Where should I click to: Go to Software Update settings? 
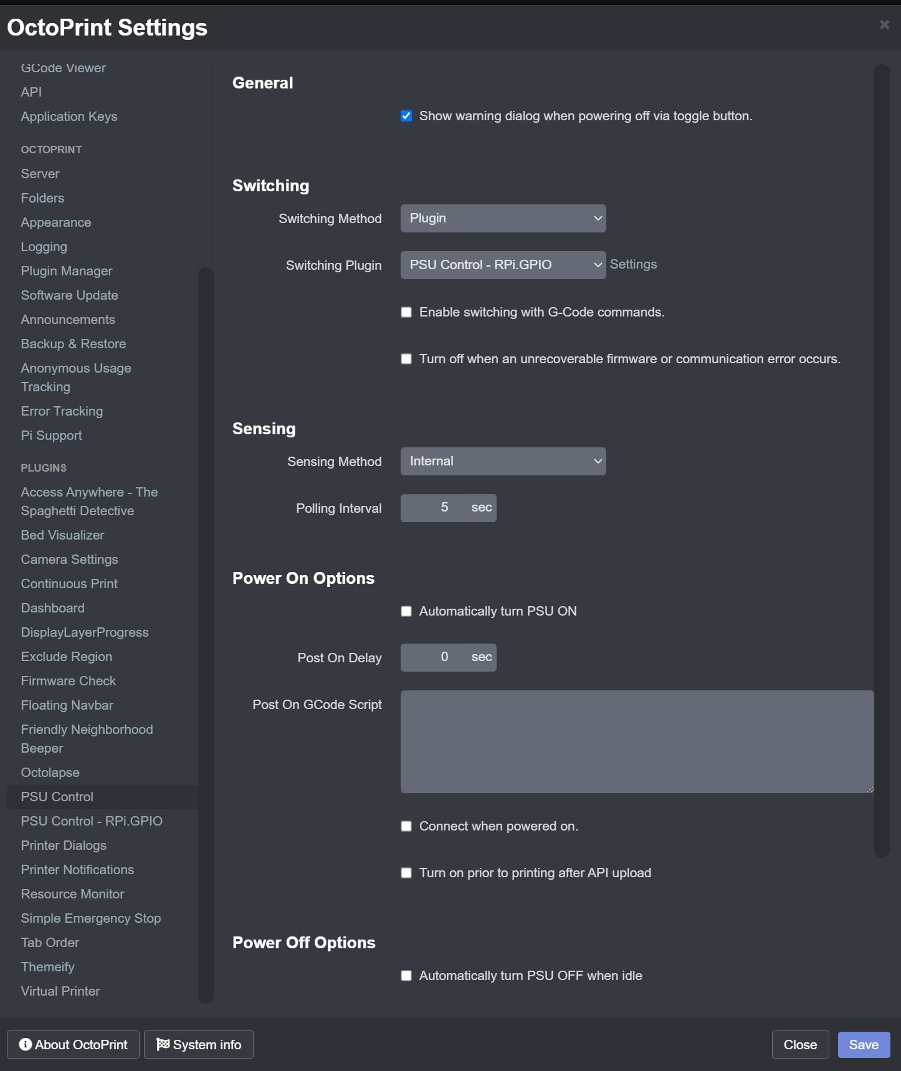(x=69, y=295)
